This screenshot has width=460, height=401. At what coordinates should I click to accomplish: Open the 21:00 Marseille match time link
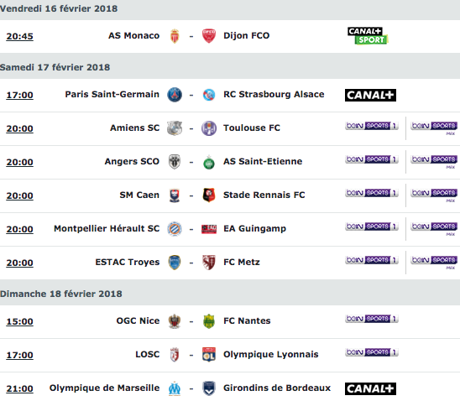[x=19, y=388]
